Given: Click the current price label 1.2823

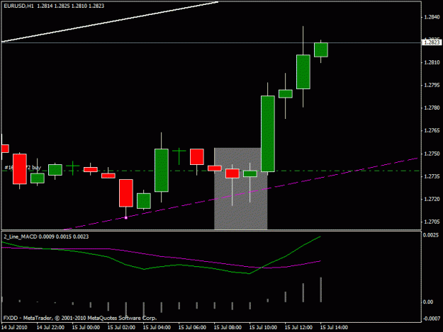Looking at the screenshot, I should click(432, 42).
